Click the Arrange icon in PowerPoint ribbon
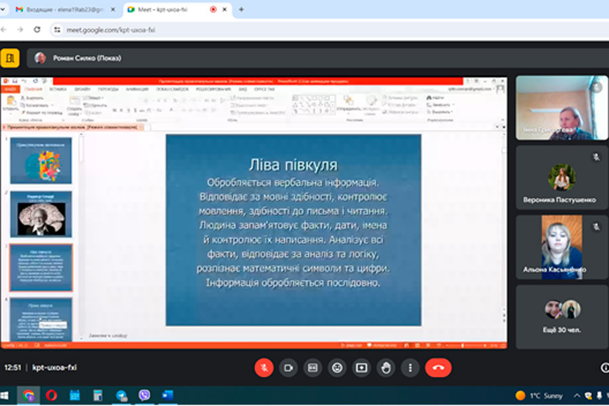This screenshot has width=609, height=406. tap(348, 101)
